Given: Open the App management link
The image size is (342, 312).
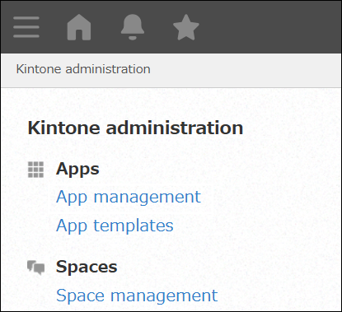Looking at the screenshot, I should pyautogui.click(x=129, y=197).
